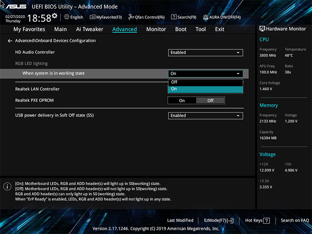
Task: Click the 18:58 clock display
Action: coord(39,18)
